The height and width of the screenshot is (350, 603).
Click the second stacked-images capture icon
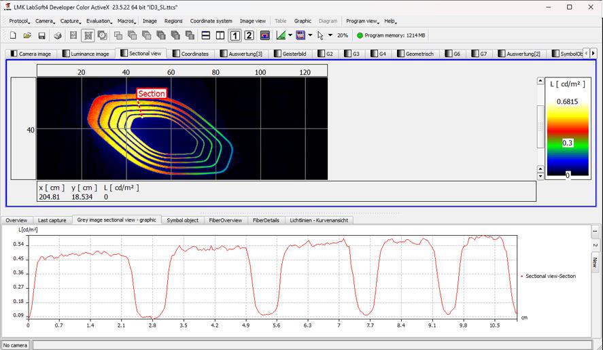coord(133,35)
